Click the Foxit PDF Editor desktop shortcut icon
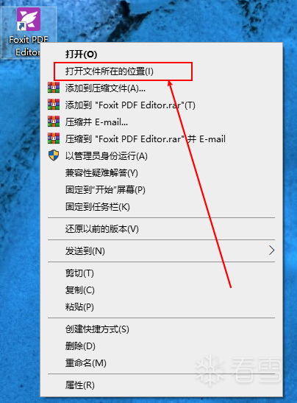The height and width of the screenshot is (403, 297). click(x=29, y=19)
